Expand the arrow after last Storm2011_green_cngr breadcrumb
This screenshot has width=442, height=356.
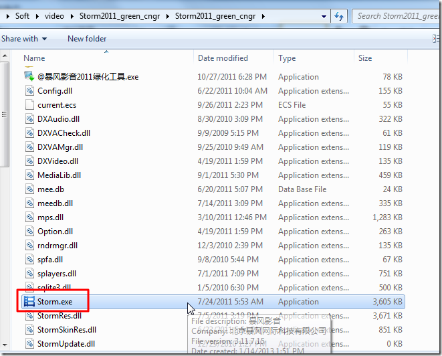pyautogui.click(x=263, y=16)
